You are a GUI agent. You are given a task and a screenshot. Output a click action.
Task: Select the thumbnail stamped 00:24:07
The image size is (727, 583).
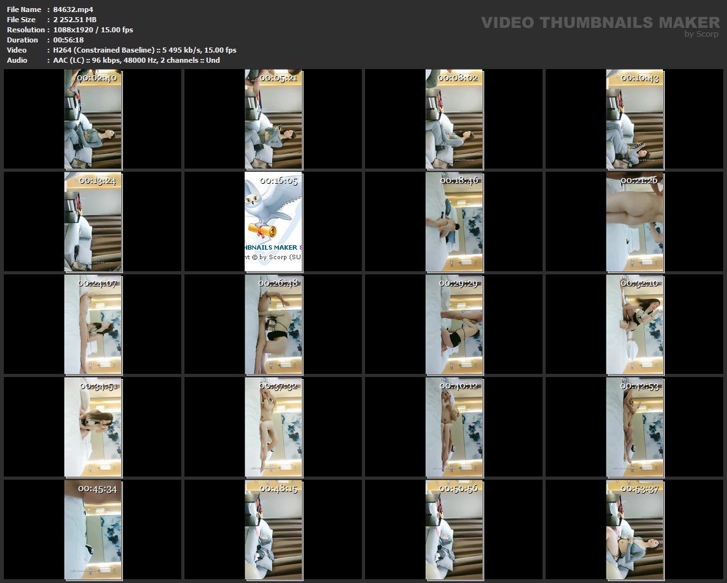click(x=93, y=325)
